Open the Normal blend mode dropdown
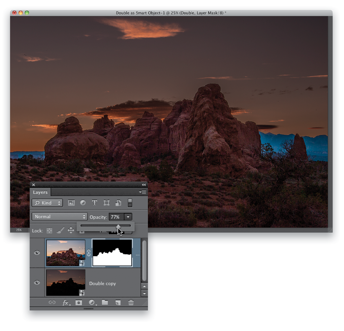The height and width of the screenshot is (331, 344). pyautogui.click(x=59, y=217)
